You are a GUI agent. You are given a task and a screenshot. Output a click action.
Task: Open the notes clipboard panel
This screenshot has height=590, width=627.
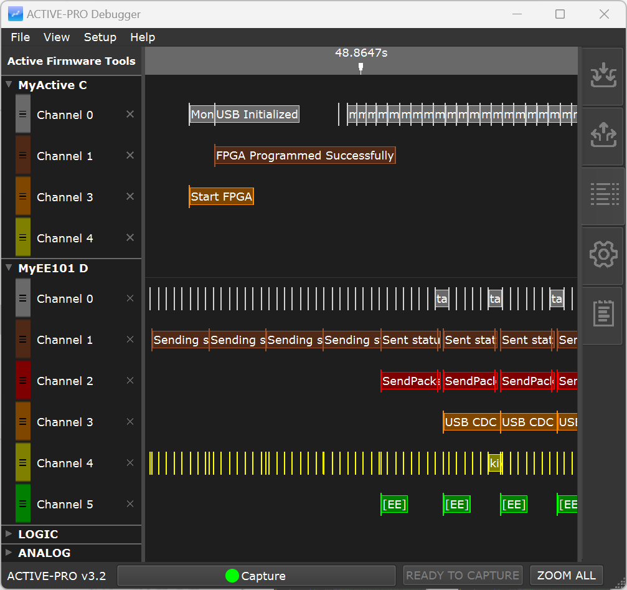click(603, 314)
